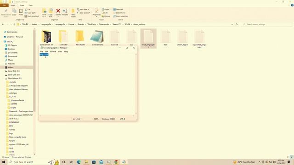Click Cut in the Clipboard group

pos(28,9)
